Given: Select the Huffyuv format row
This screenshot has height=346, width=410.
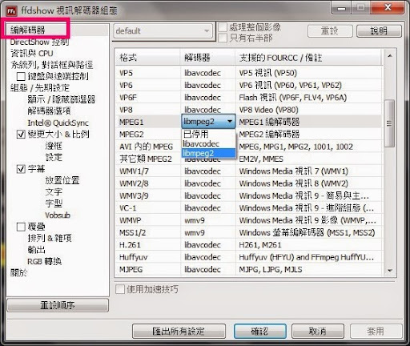Looking at the screenshot, I should click(249, 257).
